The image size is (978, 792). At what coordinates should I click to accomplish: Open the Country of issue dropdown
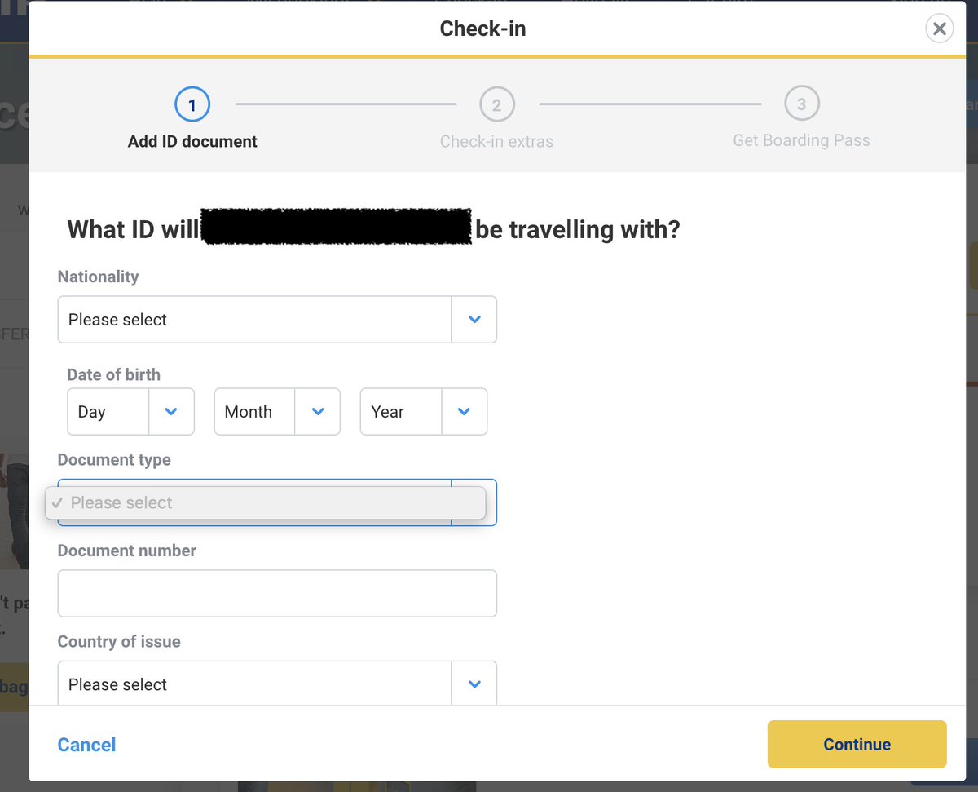point(277,684)
